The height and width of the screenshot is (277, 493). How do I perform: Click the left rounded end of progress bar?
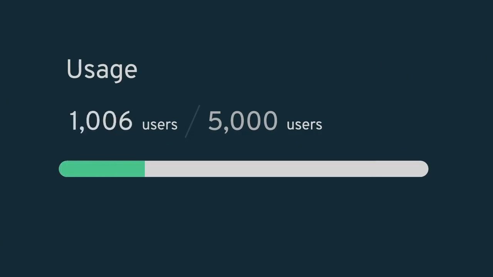62,169
